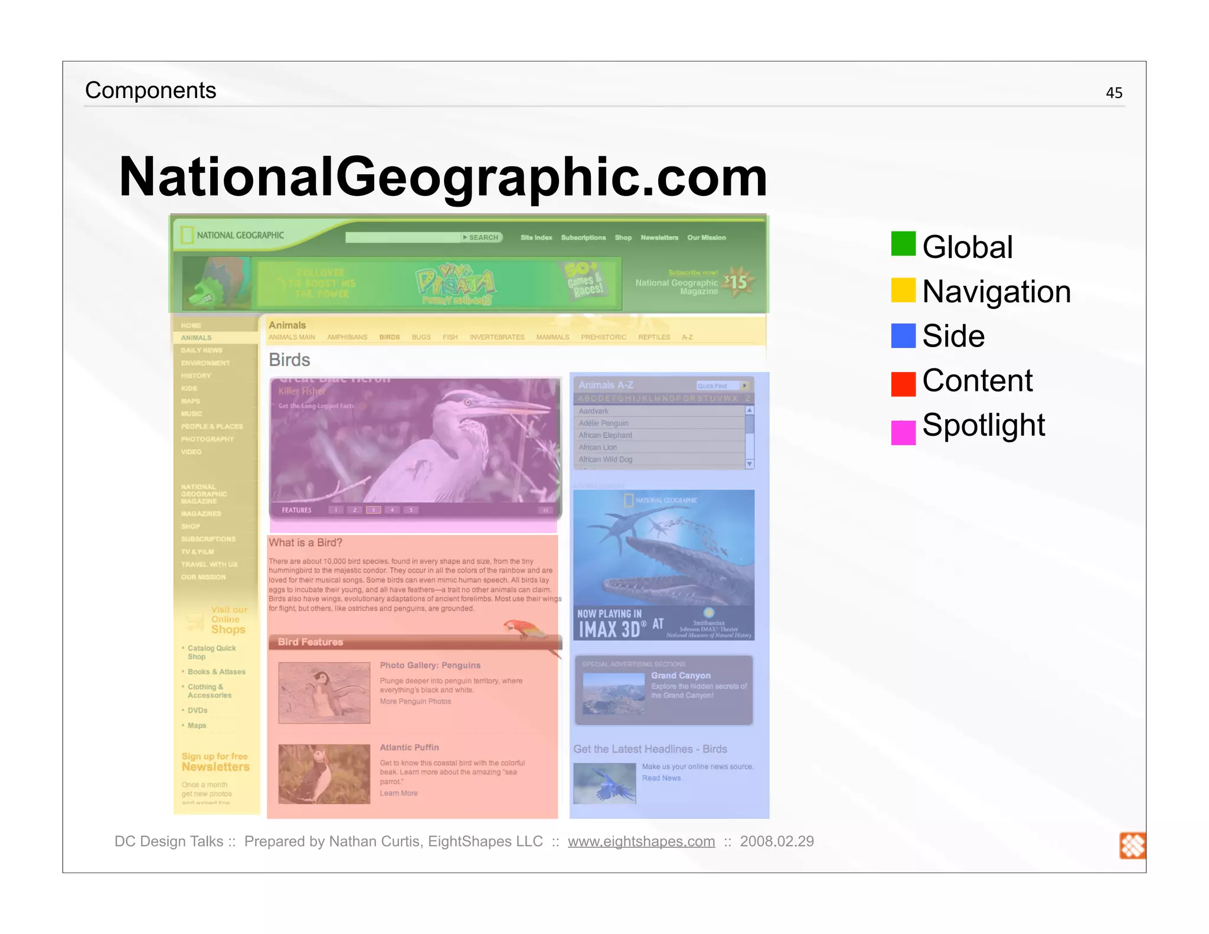The image size is (1209, 934).
Task: Click the green Global legend swatch
Action: [x=903, y=244]
